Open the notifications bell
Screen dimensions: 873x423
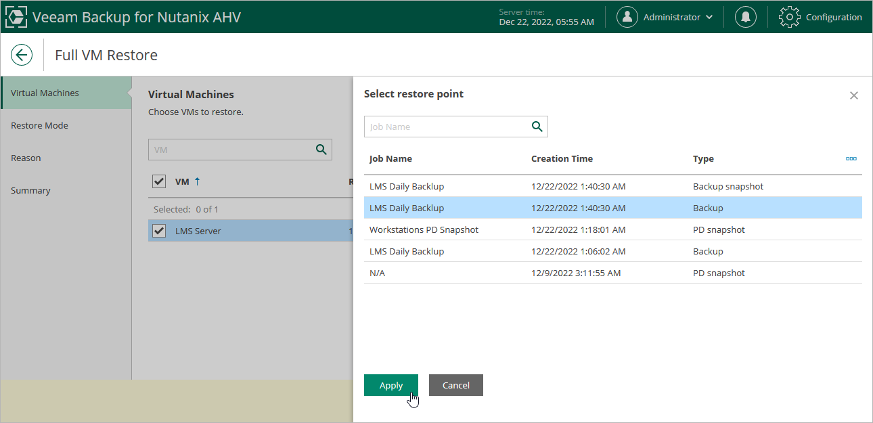click(x=746, y=17)
